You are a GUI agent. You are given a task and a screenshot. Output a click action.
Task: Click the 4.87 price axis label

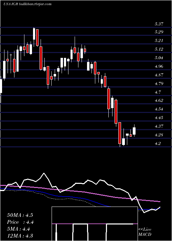159,75
